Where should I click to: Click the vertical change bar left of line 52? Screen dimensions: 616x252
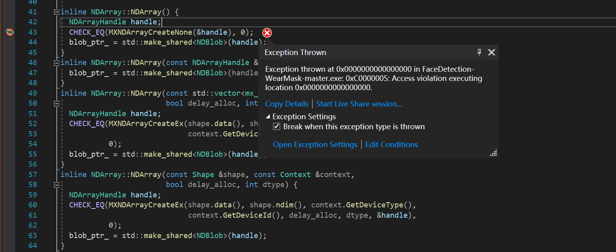coord(57,123)
